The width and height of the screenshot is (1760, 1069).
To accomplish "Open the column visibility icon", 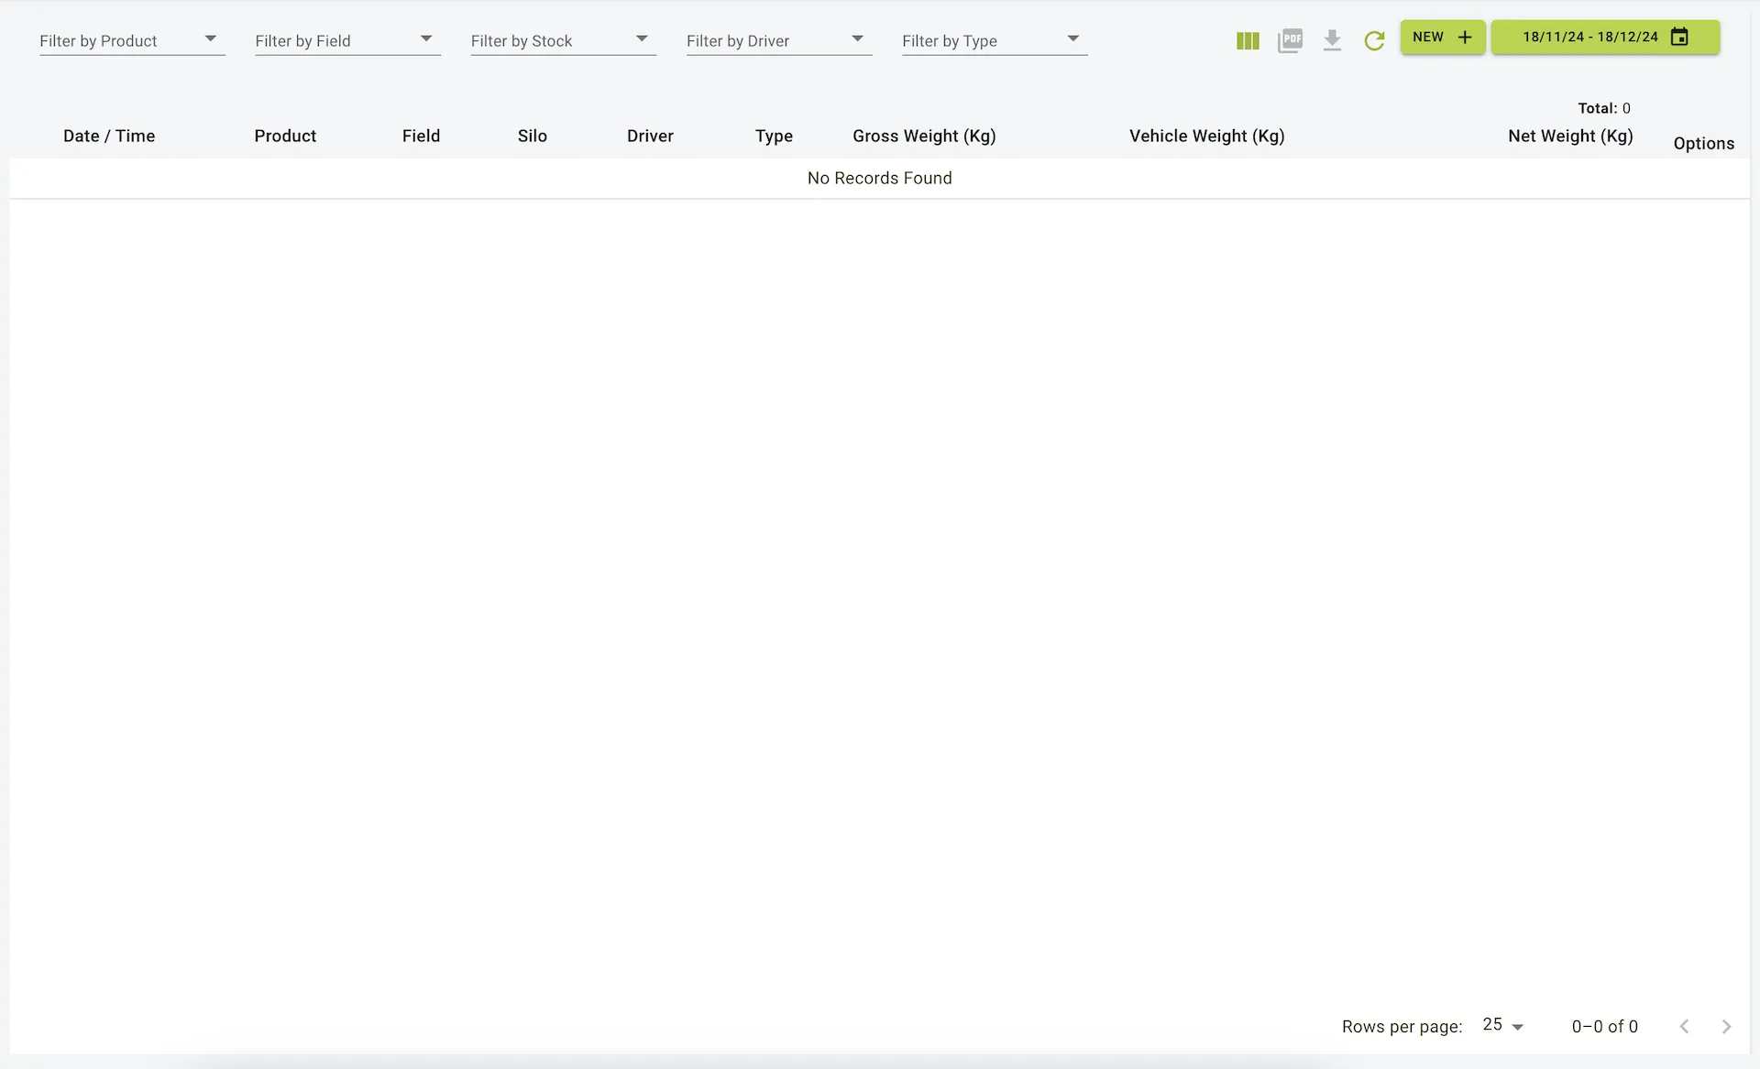I will pyautogui.click(x=1248, y=40).
